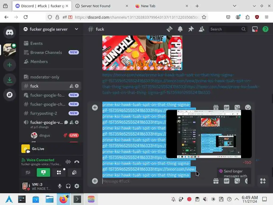Toggle noise suppression waveform icon
Image resolution: width=273 pixels, height=205 pixels.
[x=68, y=162]
